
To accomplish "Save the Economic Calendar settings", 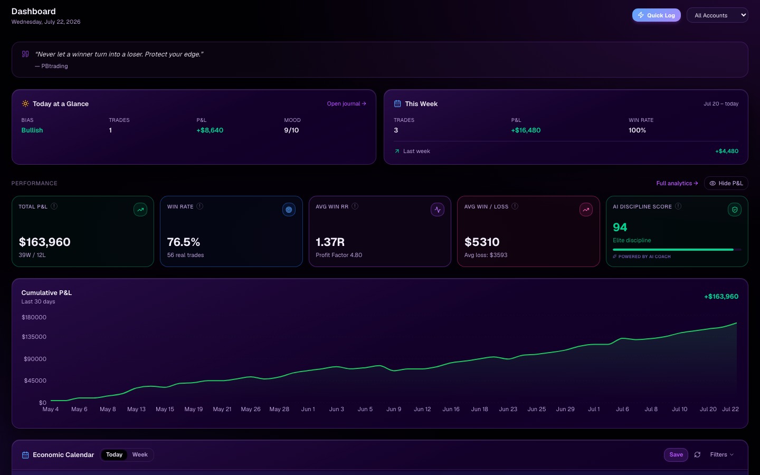I will 676,454.
